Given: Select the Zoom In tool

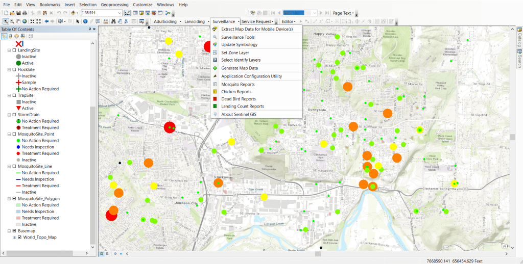Looking at the screenshot, I should [6, 21].
